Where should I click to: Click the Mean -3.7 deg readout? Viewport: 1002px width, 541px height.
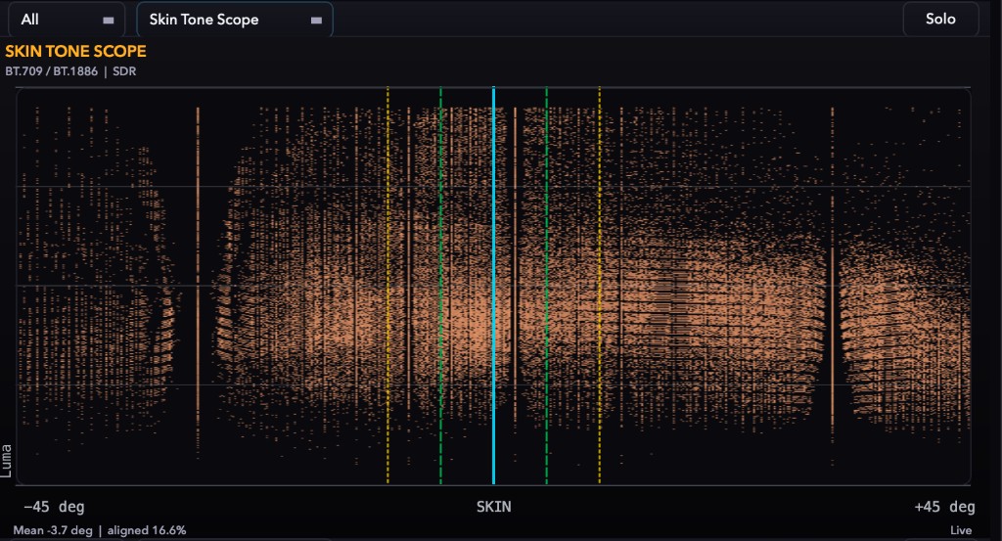tap(53, 530)
